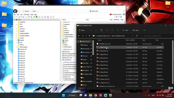Collapse the Quick access section
This screenshot has height=98, width=174.
coord(78,41)
